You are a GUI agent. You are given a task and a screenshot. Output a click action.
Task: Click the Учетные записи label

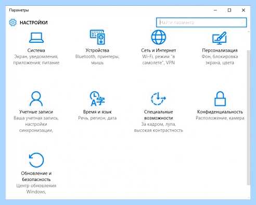click(x=36, y=112)
